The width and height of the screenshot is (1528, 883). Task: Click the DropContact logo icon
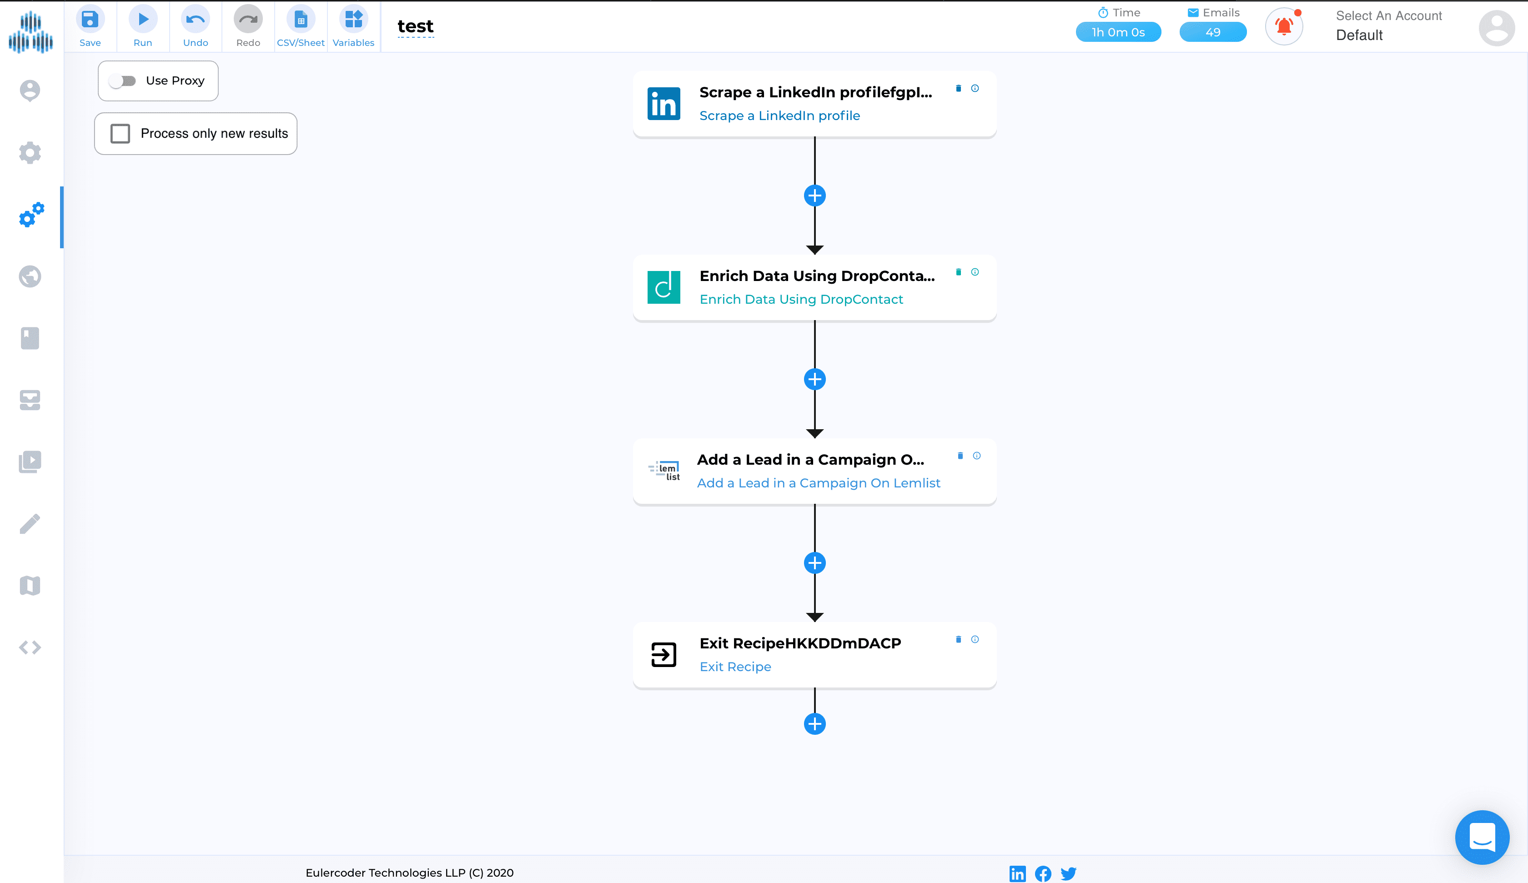[663, 287]
